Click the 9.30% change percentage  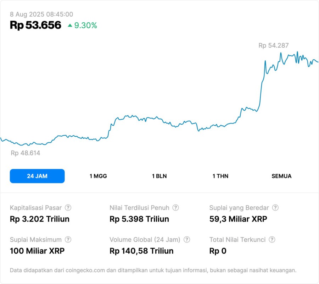[x=85, y=26]
